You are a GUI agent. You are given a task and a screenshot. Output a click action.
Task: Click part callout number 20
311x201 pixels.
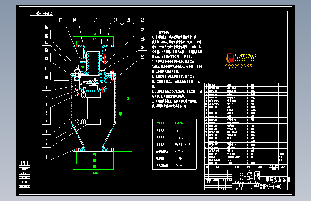pos(115,20)
